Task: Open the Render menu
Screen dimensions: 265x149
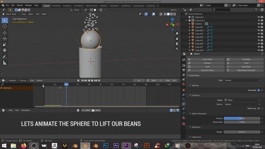Action: [19, 5]
